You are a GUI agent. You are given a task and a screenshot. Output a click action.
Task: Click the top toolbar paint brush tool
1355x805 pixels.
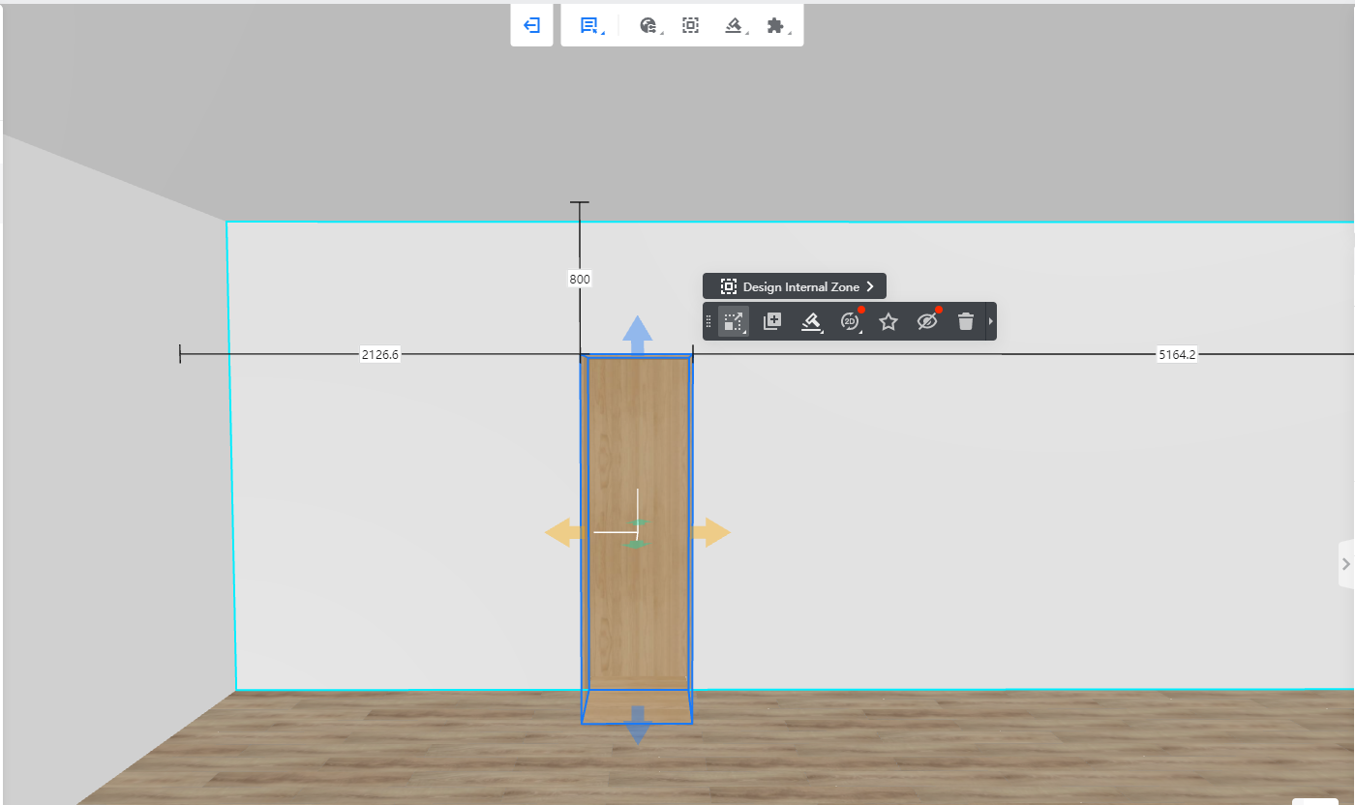pos(734,26)
